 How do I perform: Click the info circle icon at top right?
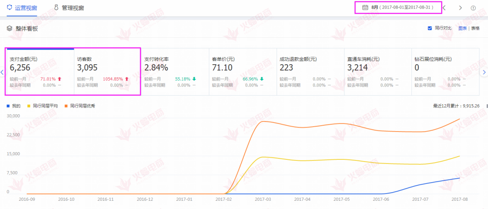pyautogui.click(x=473, y=8)
